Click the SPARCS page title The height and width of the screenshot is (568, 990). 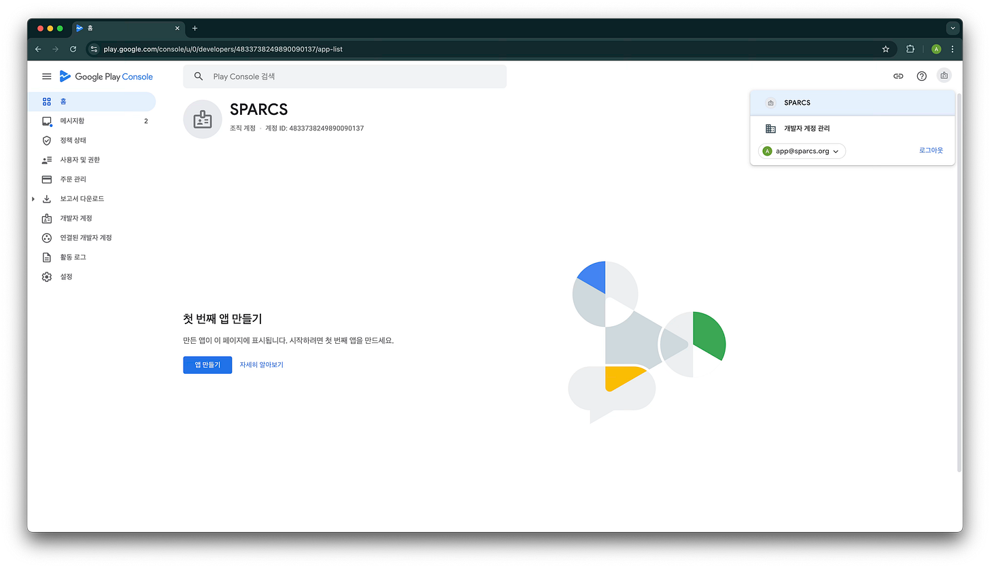(259, 109)
